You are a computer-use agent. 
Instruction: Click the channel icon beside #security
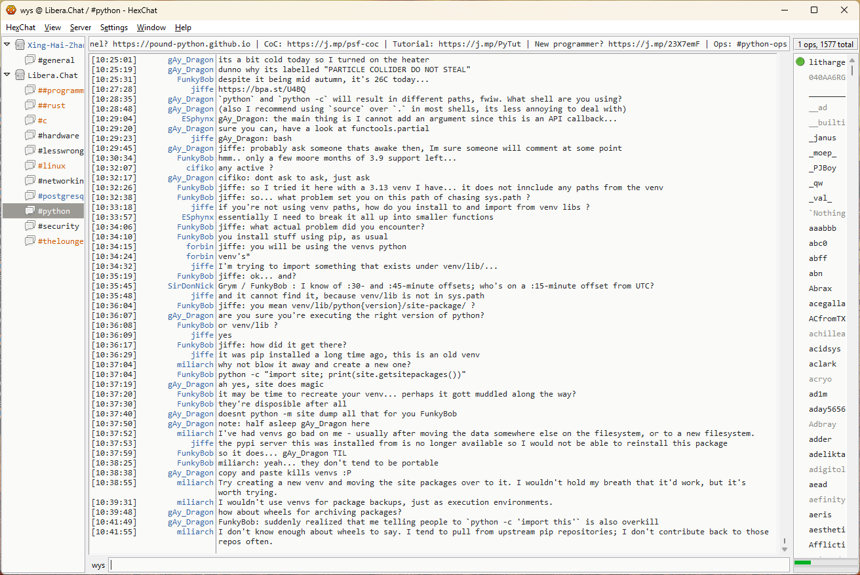[30, 226]
